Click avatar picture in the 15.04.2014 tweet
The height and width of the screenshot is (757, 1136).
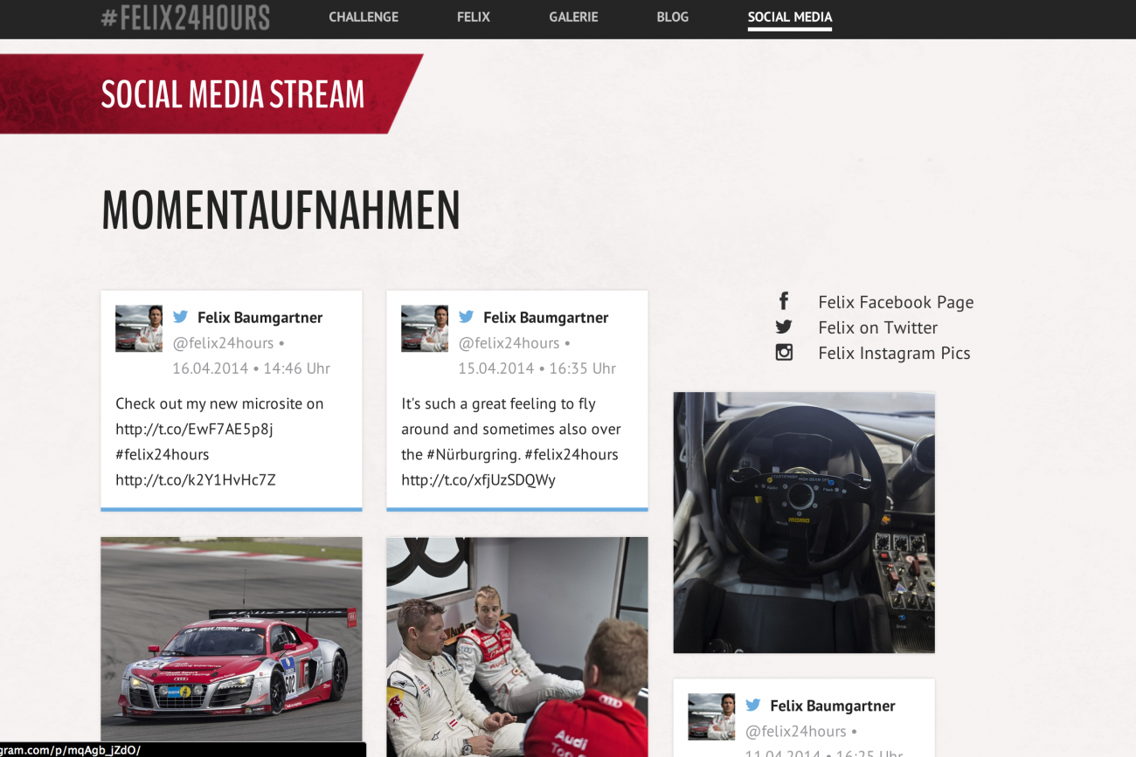(x=425, y=328)
